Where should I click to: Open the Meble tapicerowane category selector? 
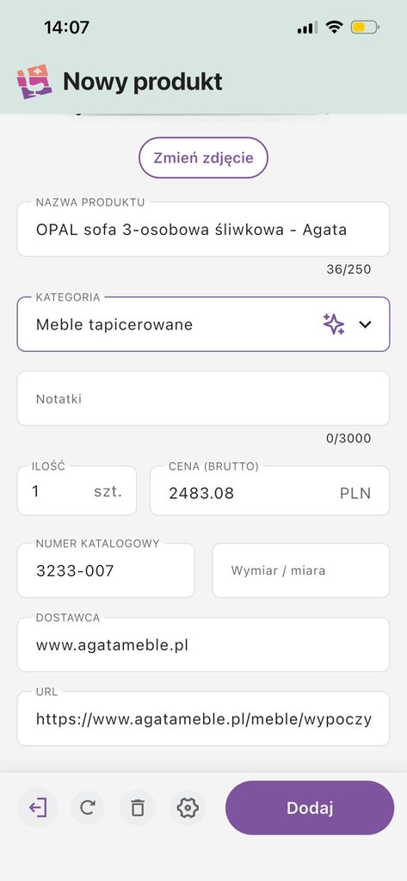(203, 324)
